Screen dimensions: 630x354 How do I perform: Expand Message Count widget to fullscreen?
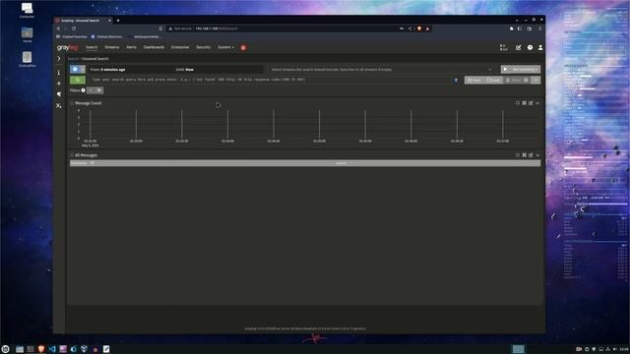[525, 103]
